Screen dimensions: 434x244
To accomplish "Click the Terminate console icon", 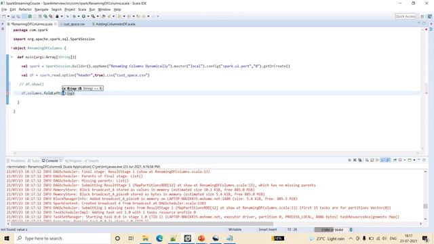I will tap(349, 160).
